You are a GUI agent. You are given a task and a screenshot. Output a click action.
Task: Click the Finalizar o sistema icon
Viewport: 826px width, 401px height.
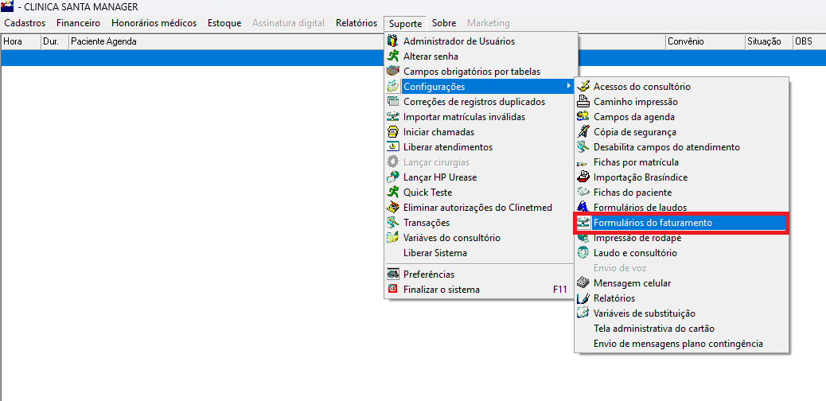[x=392, y=290]
